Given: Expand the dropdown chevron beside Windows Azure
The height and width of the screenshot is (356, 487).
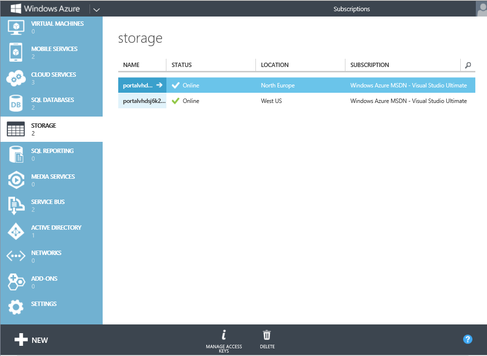Looking at the screenshot, I should (97, 9).
